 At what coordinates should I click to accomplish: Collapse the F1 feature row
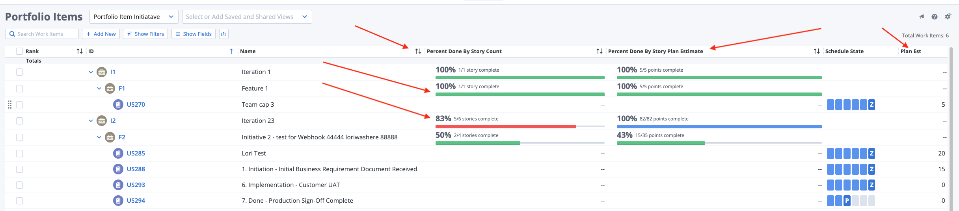(x=99, y=89)
